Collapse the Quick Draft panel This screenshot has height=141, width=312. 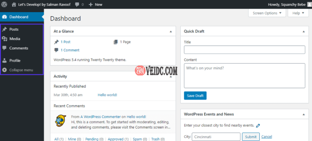click(x=304, y=31)
